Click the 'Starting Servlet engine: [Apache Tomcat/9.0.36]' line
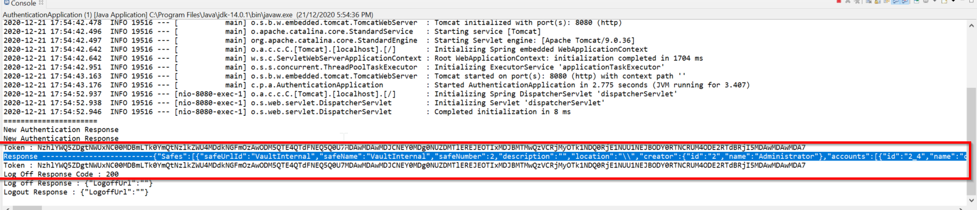This screenshot has width=977, height=210. coord(319,40)
